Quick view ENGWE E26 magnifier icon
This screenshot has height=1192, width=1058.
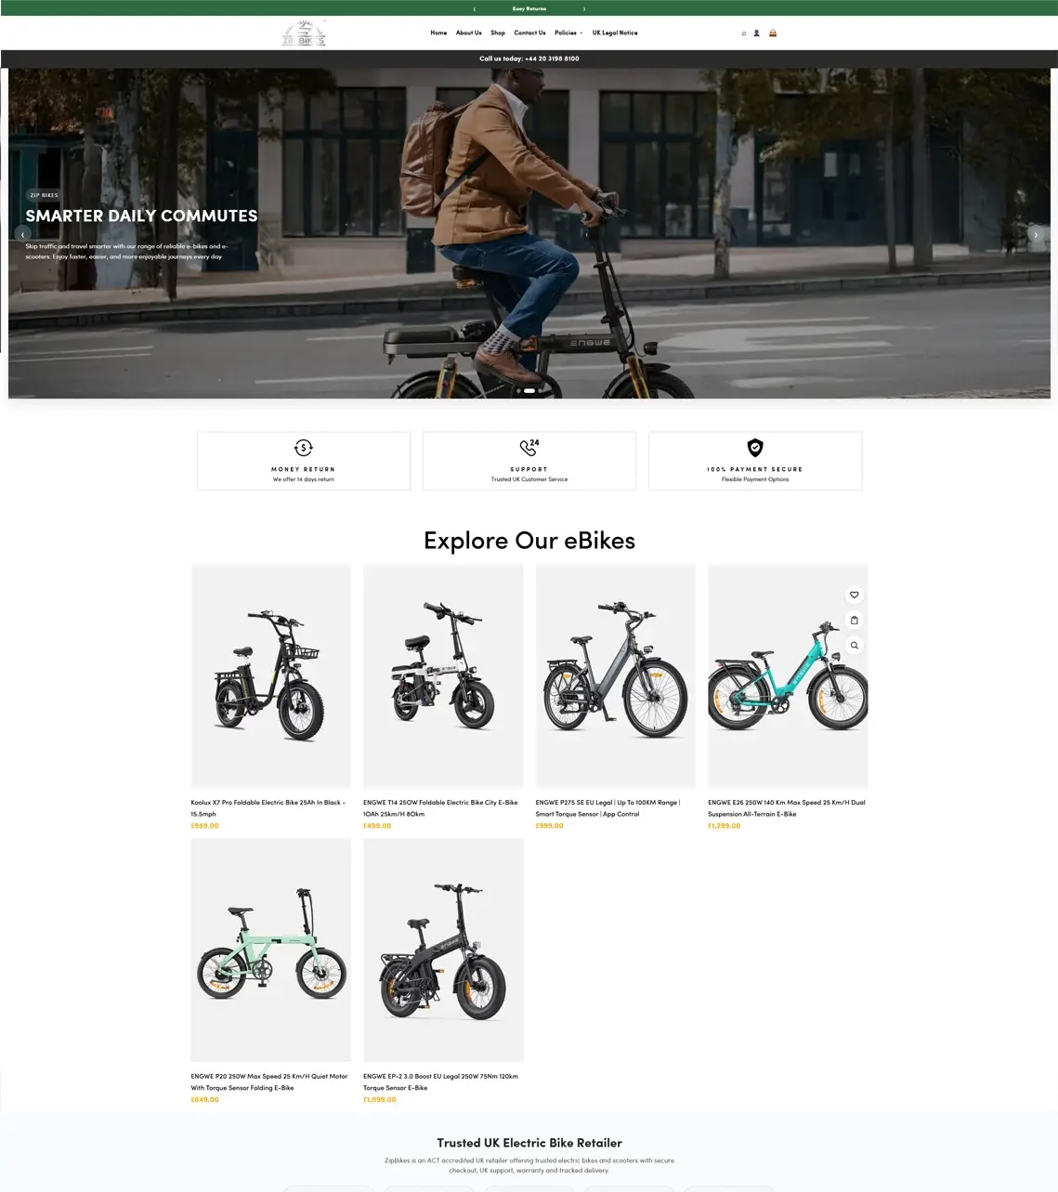[855, 645]
